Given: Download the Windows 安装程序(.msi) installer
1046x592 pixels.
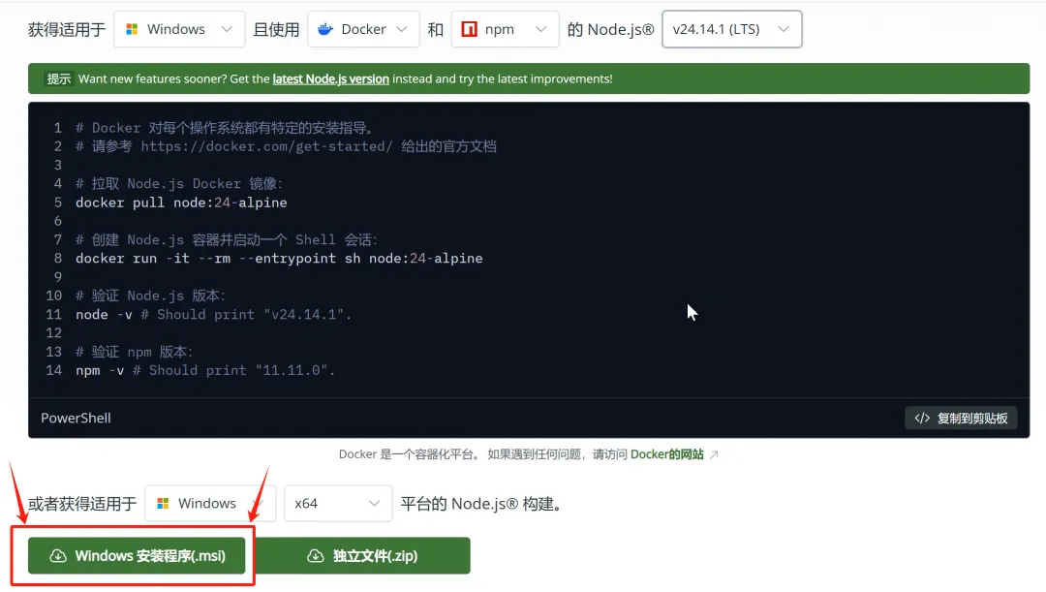Looking at the screenshot, I should tap(137, 556).
